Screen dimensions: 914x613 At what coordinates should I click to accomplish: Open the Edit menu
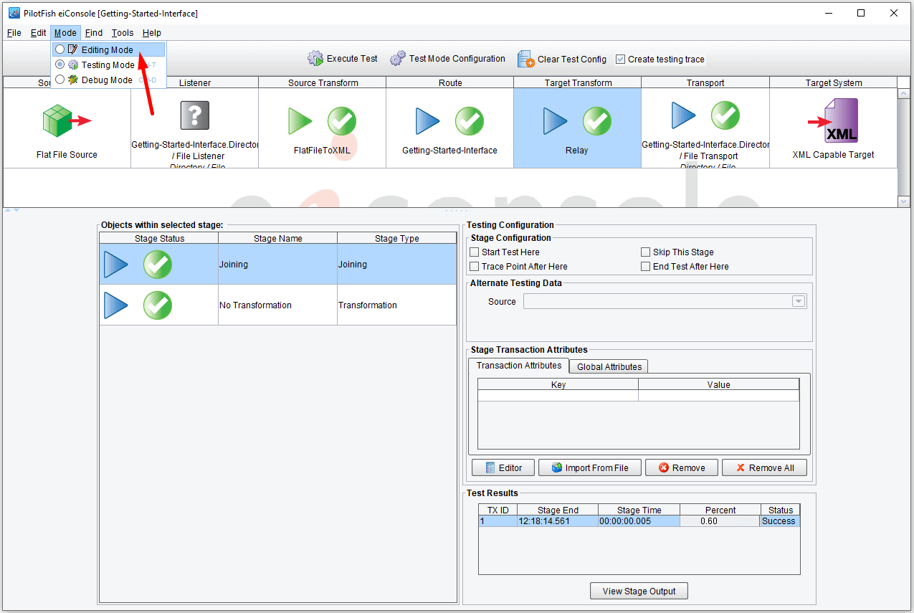(38, 33)
